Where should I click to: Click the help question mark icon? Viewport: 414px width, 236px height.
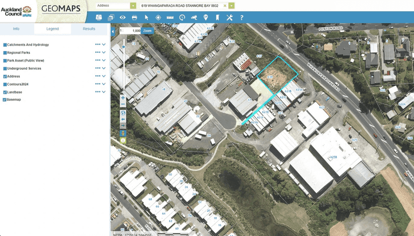click(x=242, y=18)
